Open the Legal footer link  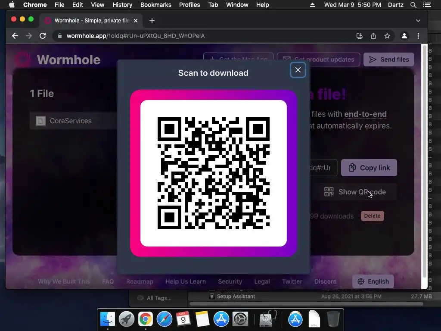coord(262,281)
